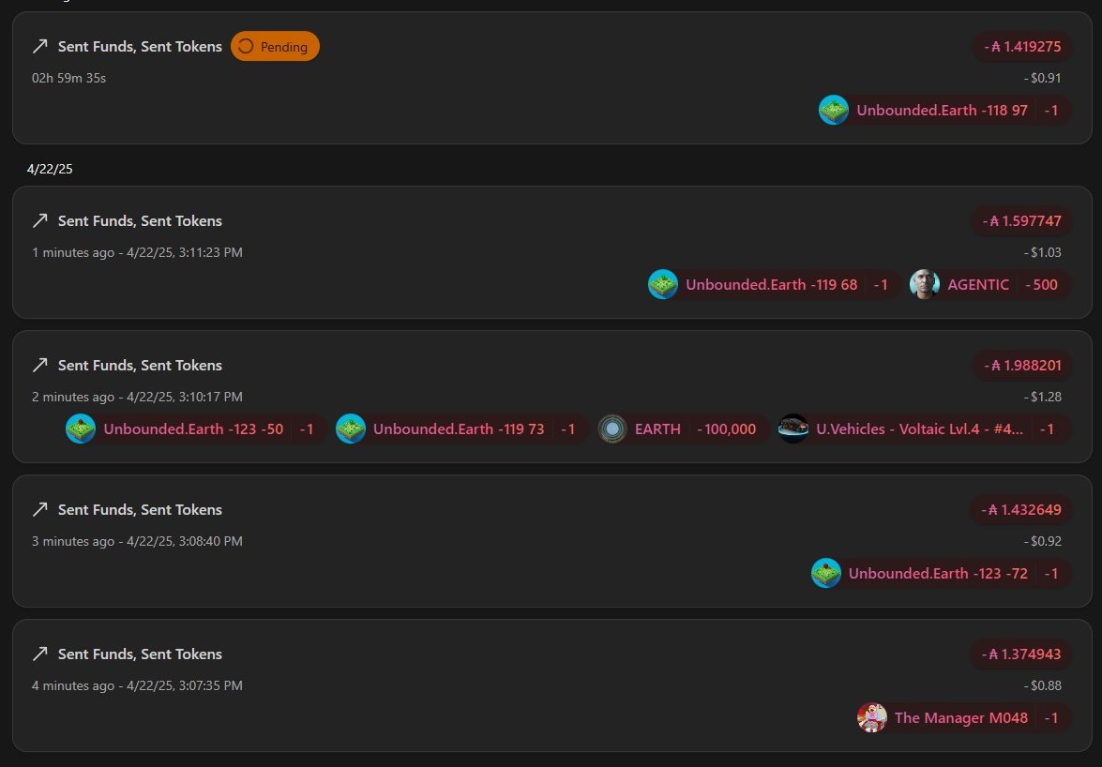This screenshot has width=1102, height=767.
Task: Click the -₳ 1.432649 amount badge
Action: click(1021, 509)
